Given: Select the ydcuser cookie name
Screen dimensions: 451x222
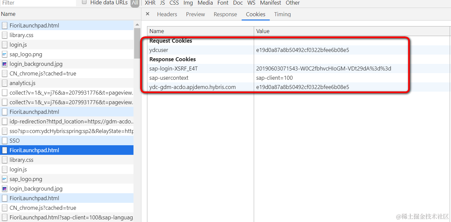Looking at the screenshot, I should (x=159, y=50).
